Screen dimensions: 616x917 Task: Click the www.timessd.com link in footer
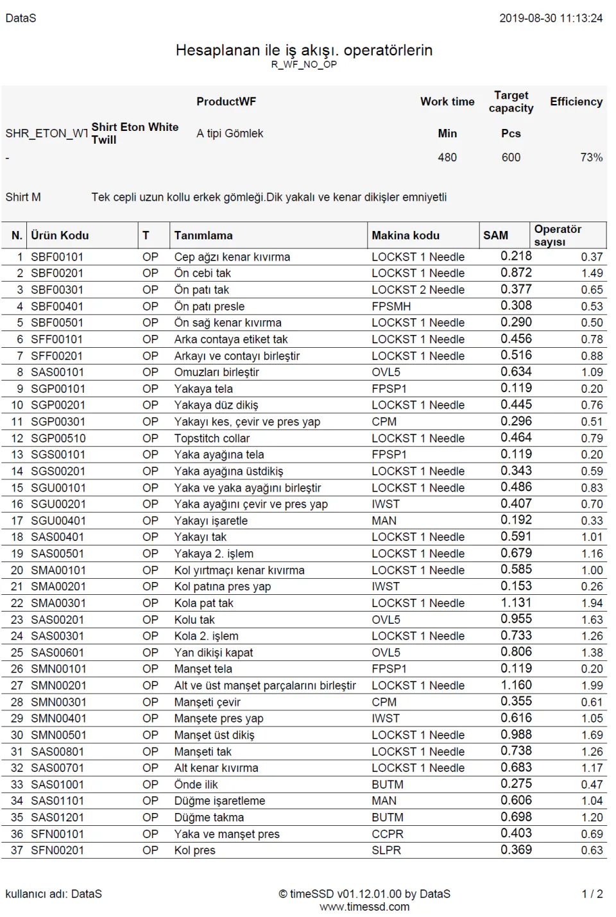364,907
